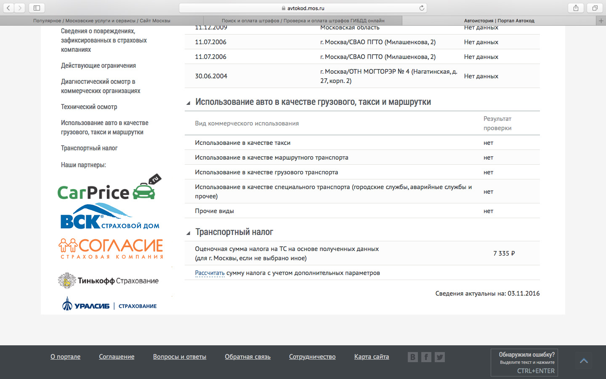
Task: Switch to the Популярное / Московские услуги tab
Action: [102, 21]
